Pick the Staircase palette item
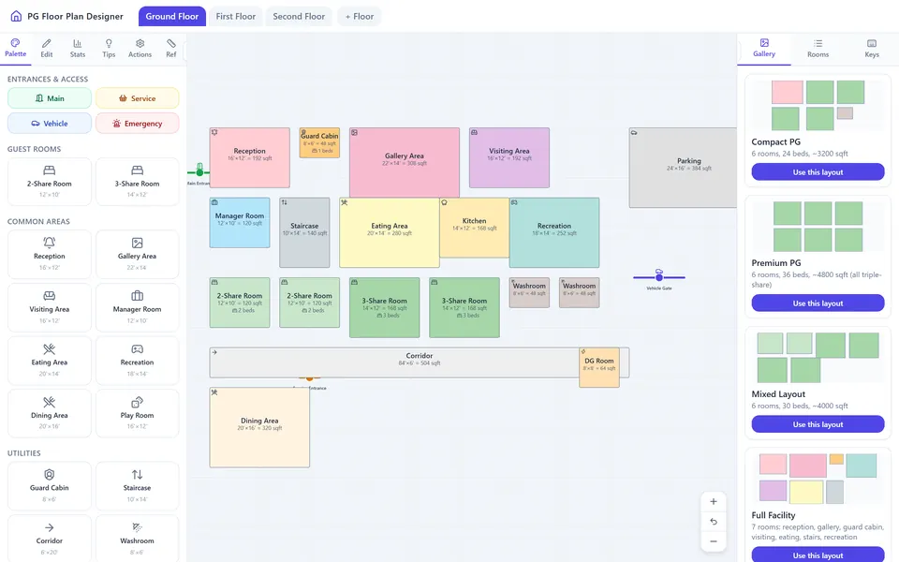Screen dimensions: 899x562 point(137,486)
